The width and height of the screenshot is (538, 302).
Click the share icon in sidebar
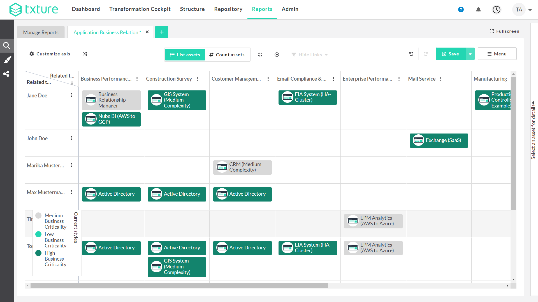click(x=6, y=74)
